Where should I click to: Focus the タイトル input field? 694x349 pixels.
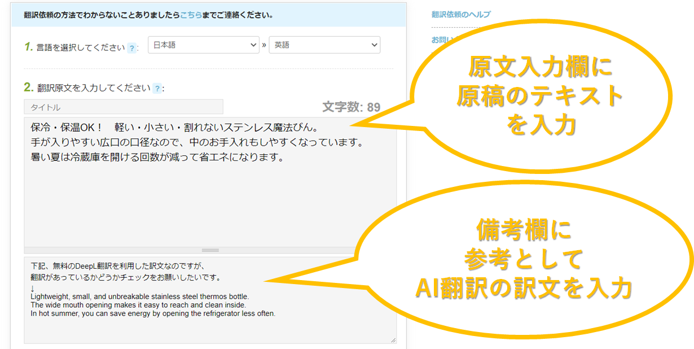(124, 107)
